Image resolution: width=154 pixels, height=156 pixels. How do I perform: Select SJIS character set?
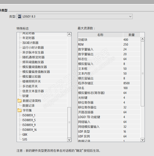click(25, 139)
